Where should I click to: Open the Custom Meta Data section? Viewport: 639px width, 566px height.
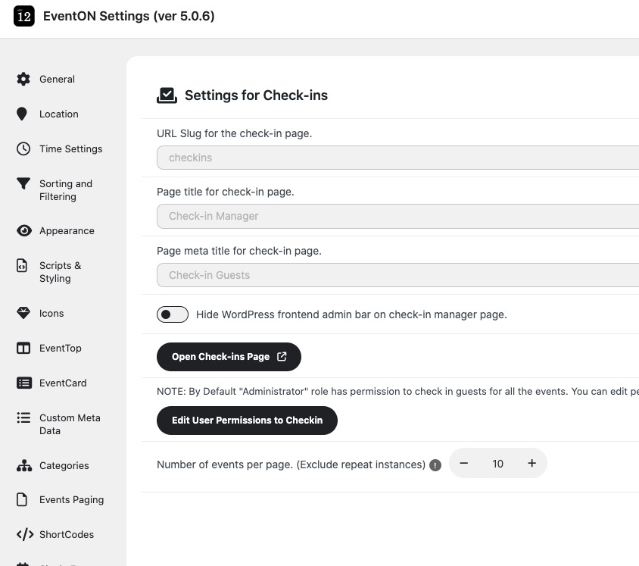click(x=69, y=424)
